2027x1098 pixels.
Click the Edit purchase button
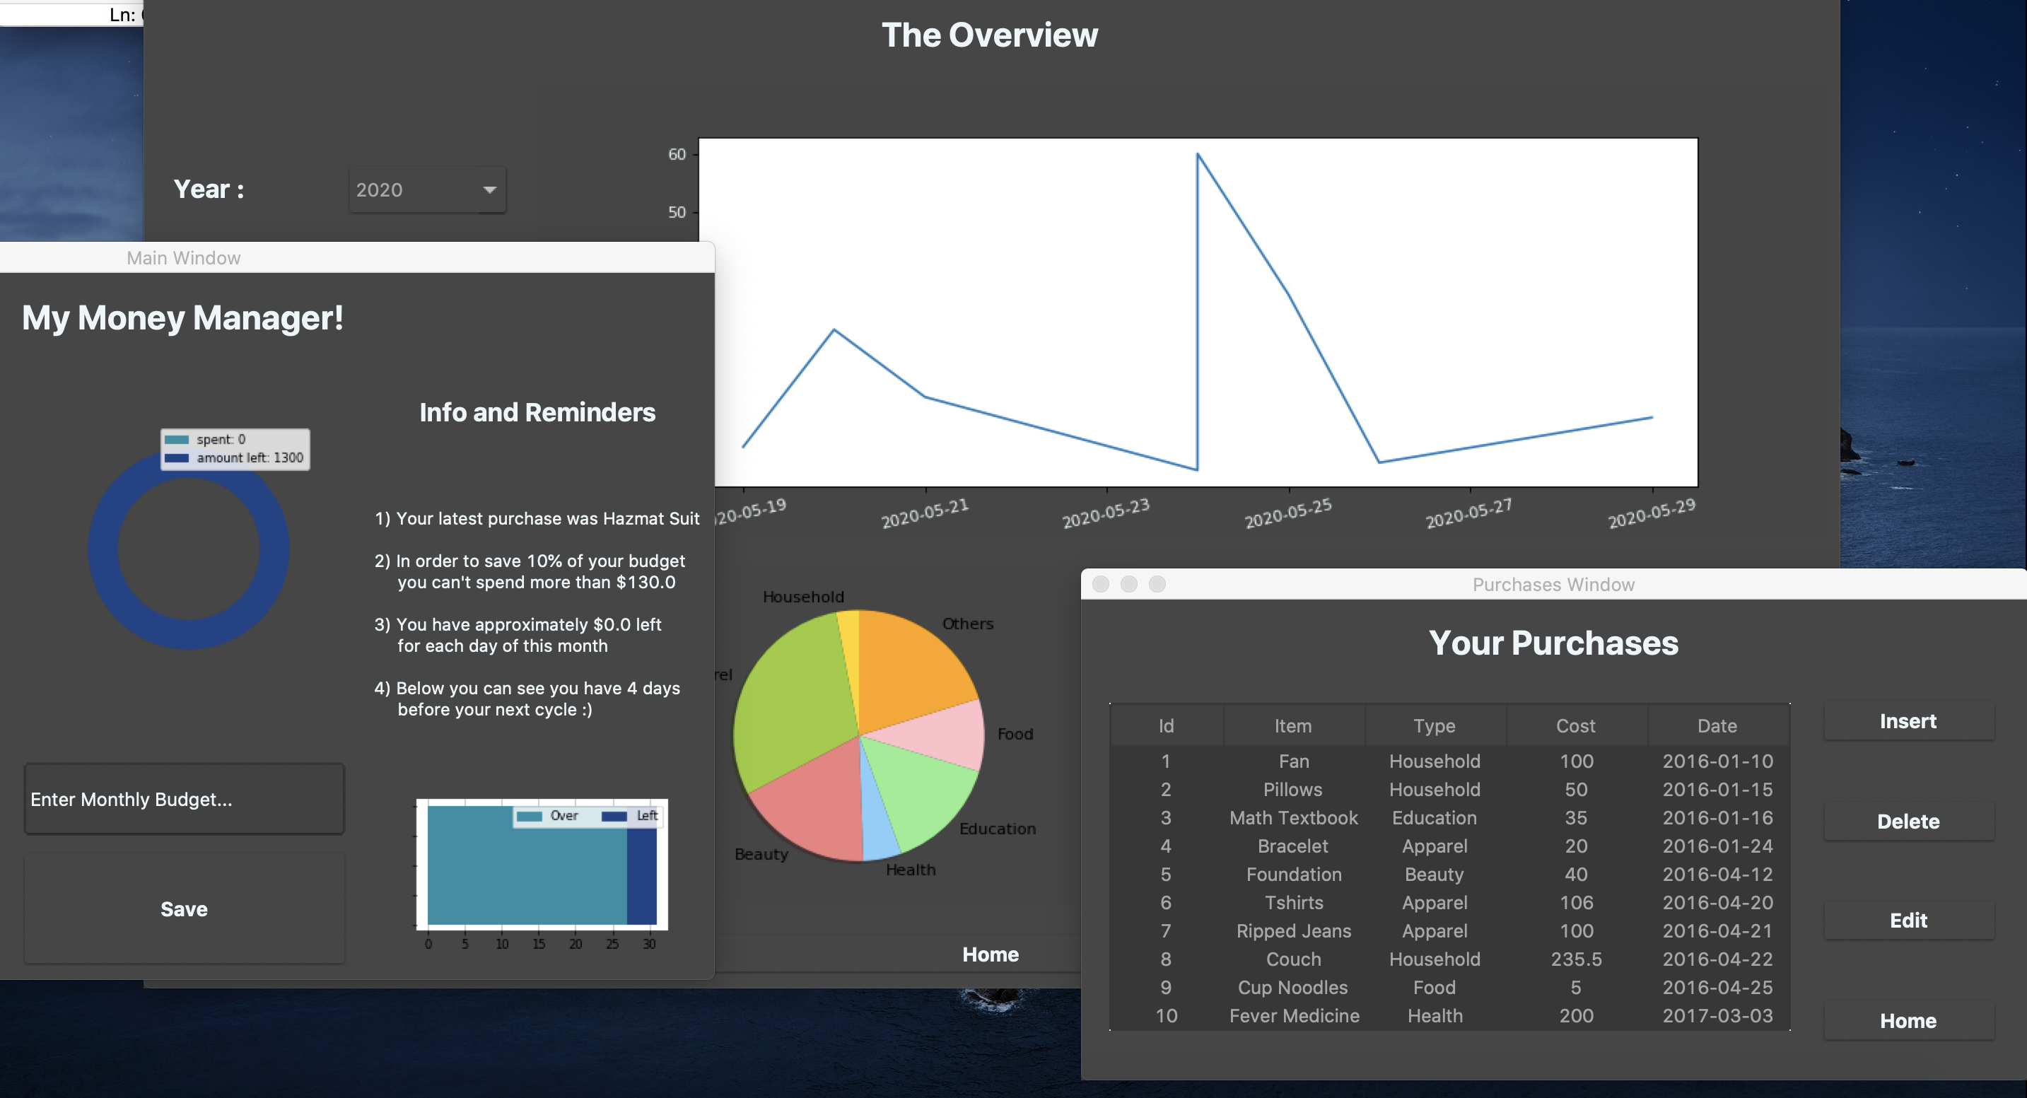point(1908,920)
